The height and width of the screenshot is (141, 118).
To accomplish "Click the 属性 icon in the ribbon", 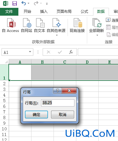I will [x=108, y=27].
